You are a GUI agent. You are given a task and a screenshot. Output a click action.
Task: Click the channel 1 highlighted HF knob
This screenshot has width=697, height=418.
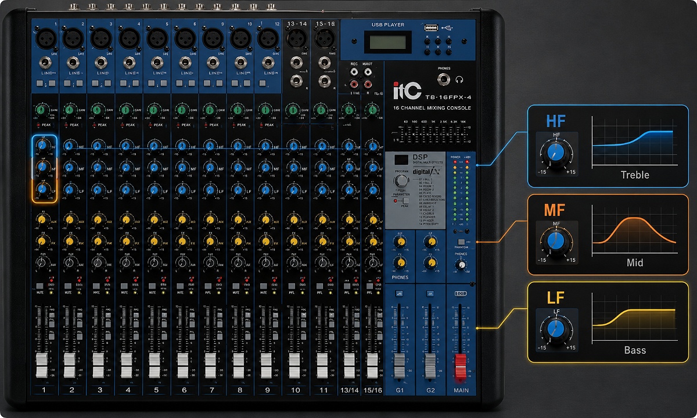tap(43, 146)
